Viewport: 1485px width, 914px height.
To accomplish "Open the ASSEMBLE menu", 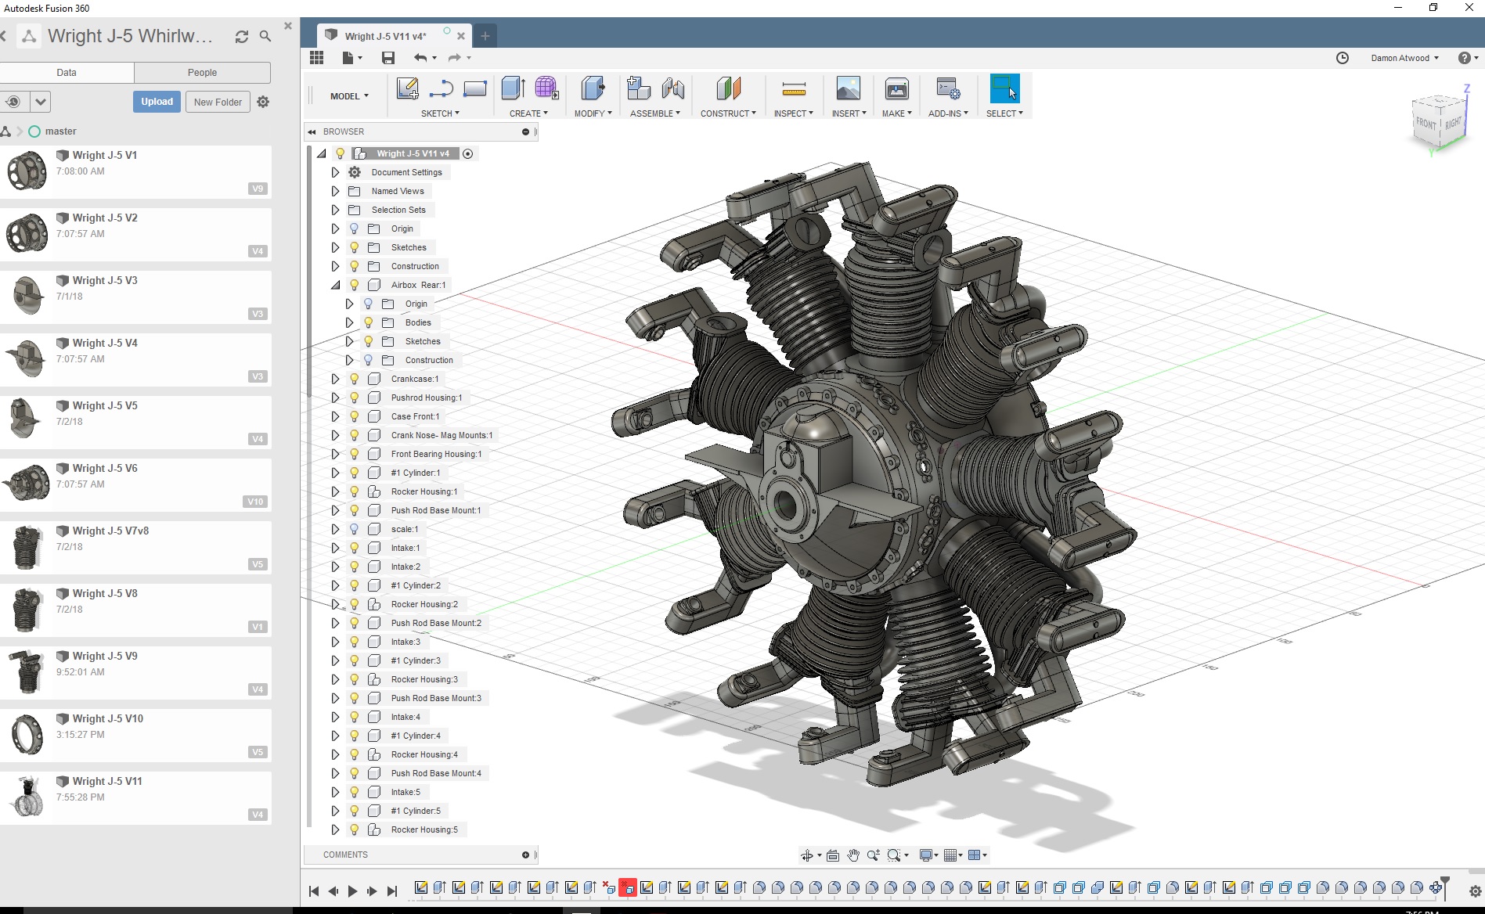I will (x=655, y=113).
